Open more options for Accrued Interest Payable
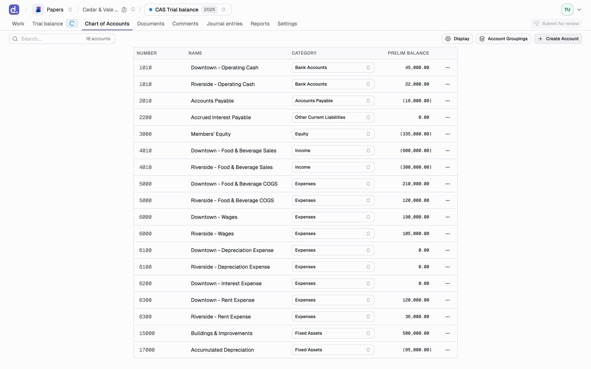 pos(448,117)
